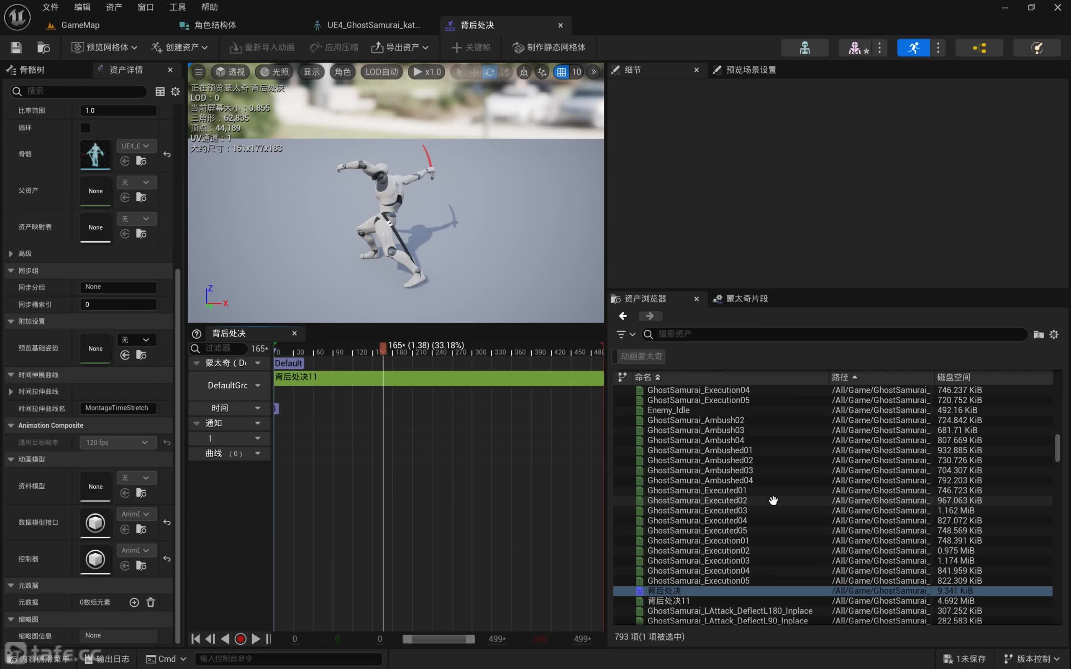Click the record animation button

(240, 638)
